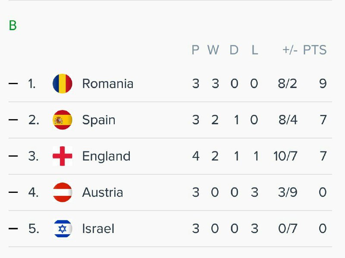Click the dash indicator beside Romania's rank

click(x=13, y=84)
